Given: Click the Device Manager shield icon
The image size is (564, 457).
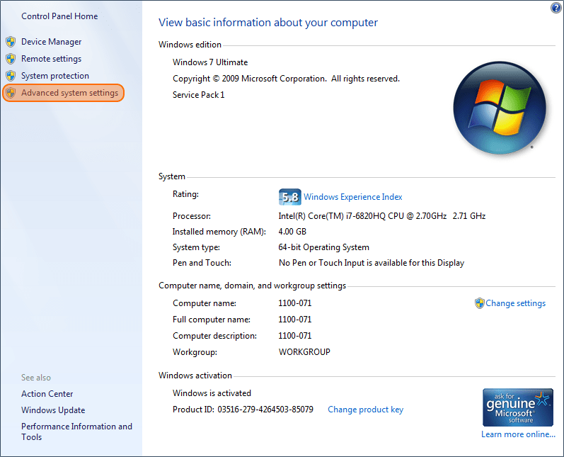Looking at the screenshot, I should [11, 42].
